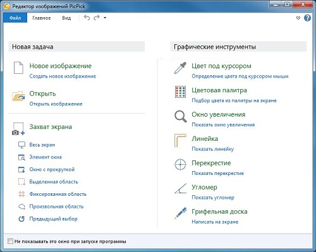
Task: Click 'Показать перекрестие' link
Action: (x=217, y=173)
